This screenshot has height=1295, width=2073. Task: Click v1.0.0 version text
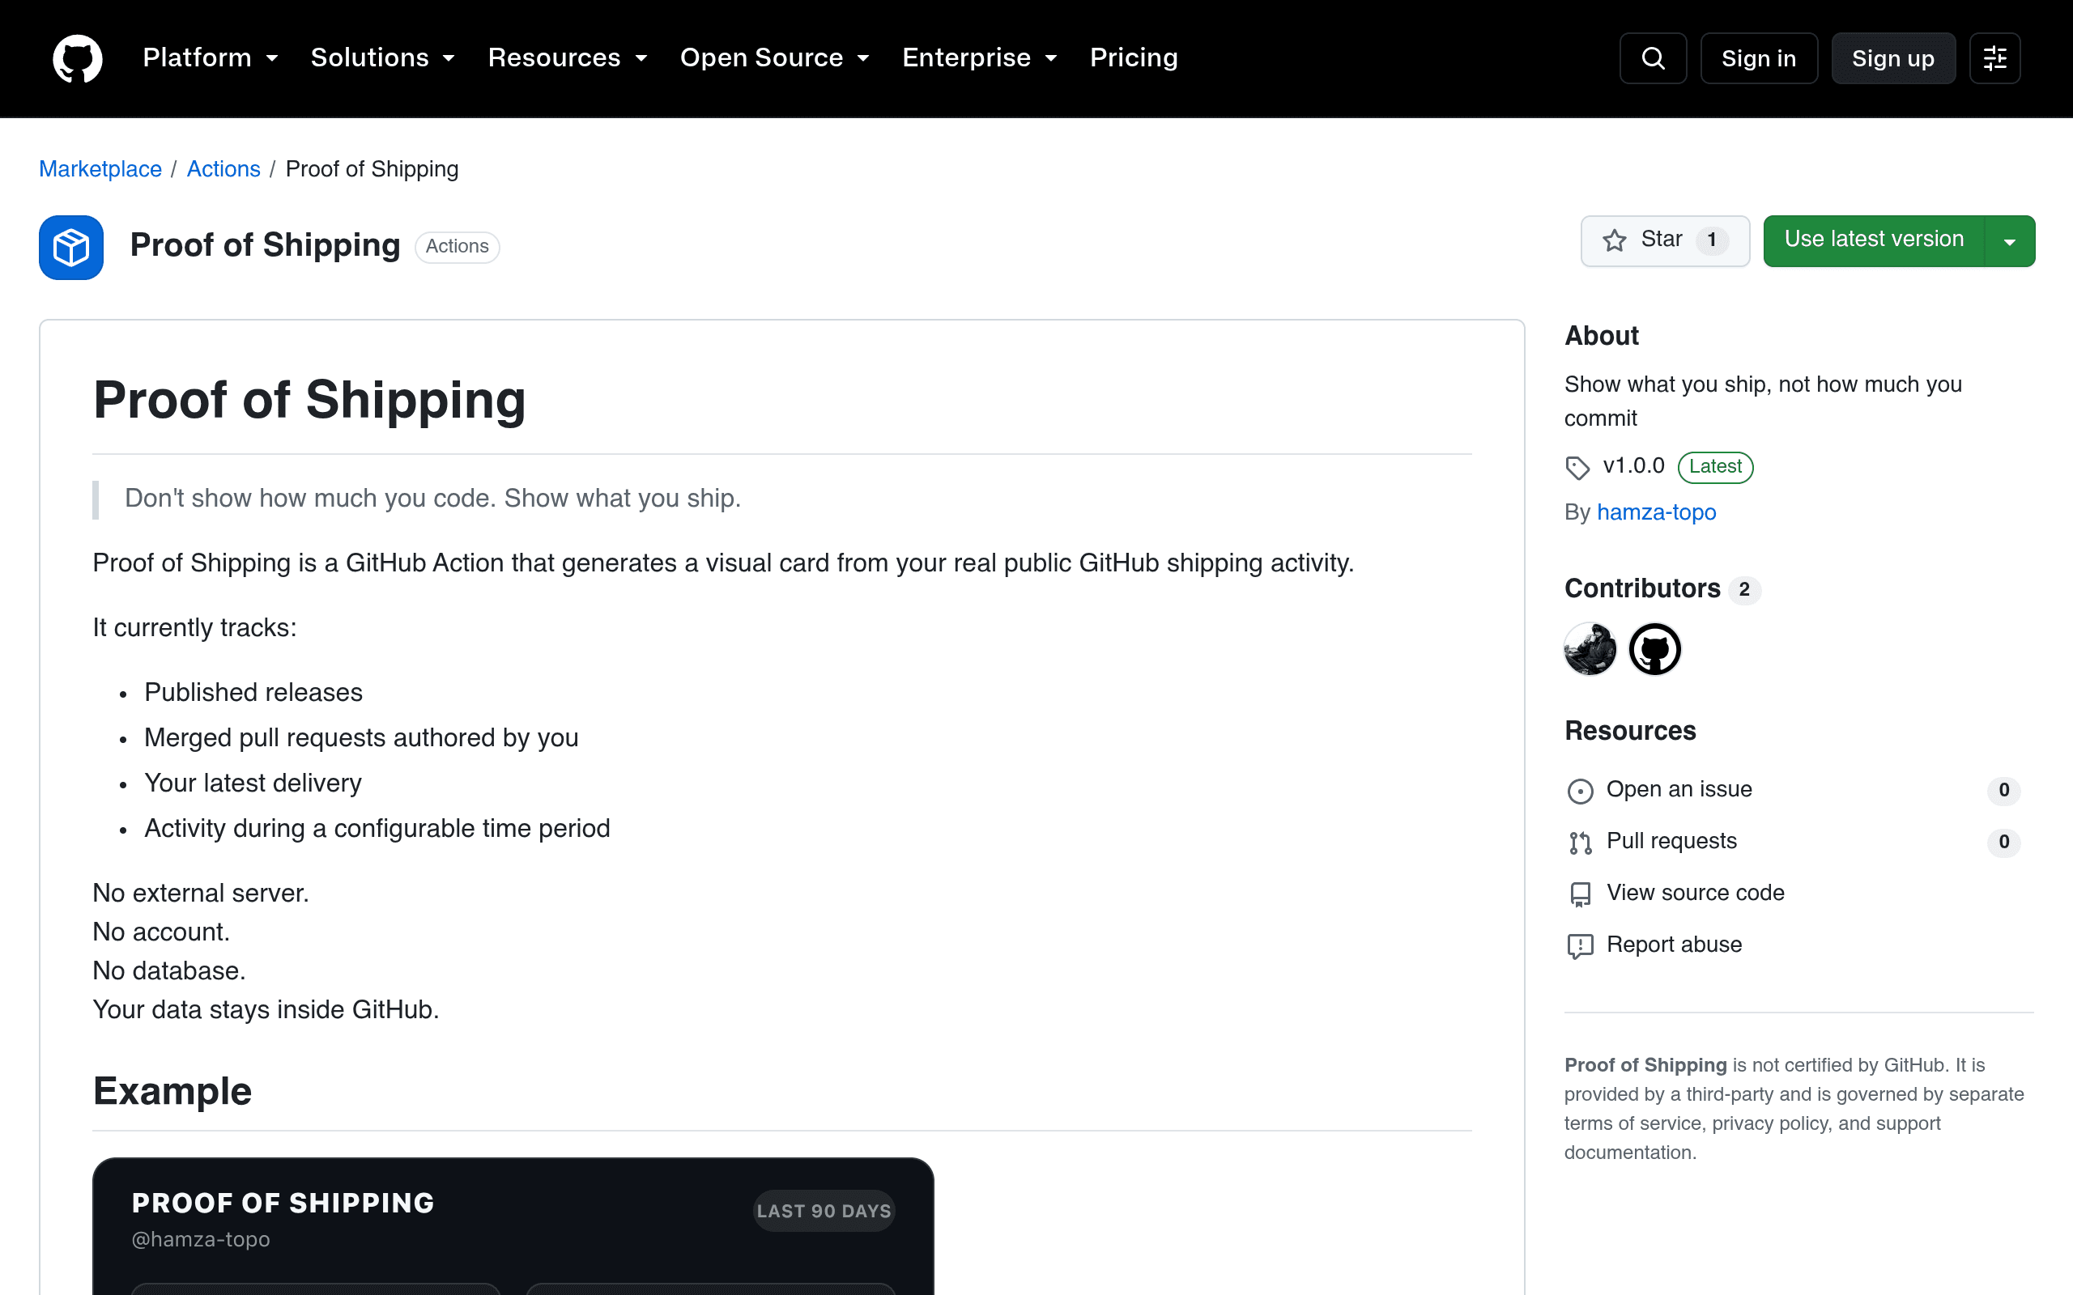pyautogui.click(x=1633, y=466)
